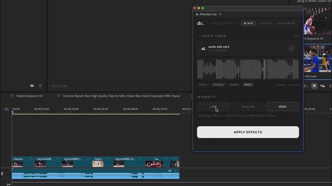This screenshot has height=186, width=332.
Task: Set intensity to Low
Action: (213, 107)
